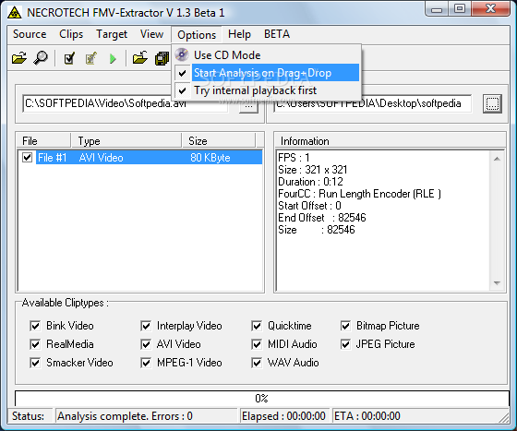This screenshot has height=431, width=517.
Task: Toggle Interplay Video cliptype
Action: click(146, 326)
